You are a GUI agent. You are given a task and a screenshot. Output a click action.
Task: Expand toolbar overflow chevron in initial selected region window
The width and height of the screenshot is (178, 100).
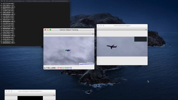146,30
